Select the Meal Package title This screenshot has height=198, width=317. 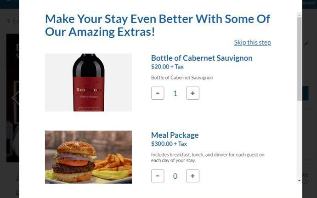175,135
